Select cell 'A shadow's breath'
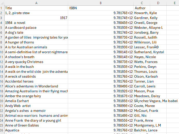 click(x=36, y=57)
